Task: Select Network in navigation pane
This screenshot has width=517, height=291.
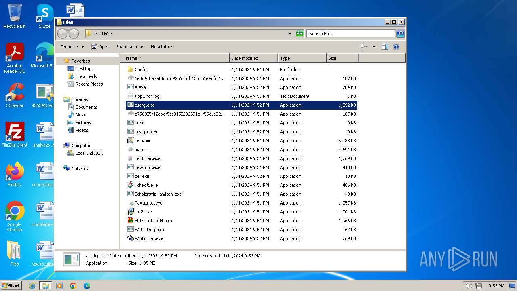Action: click(x=80, y=169)
